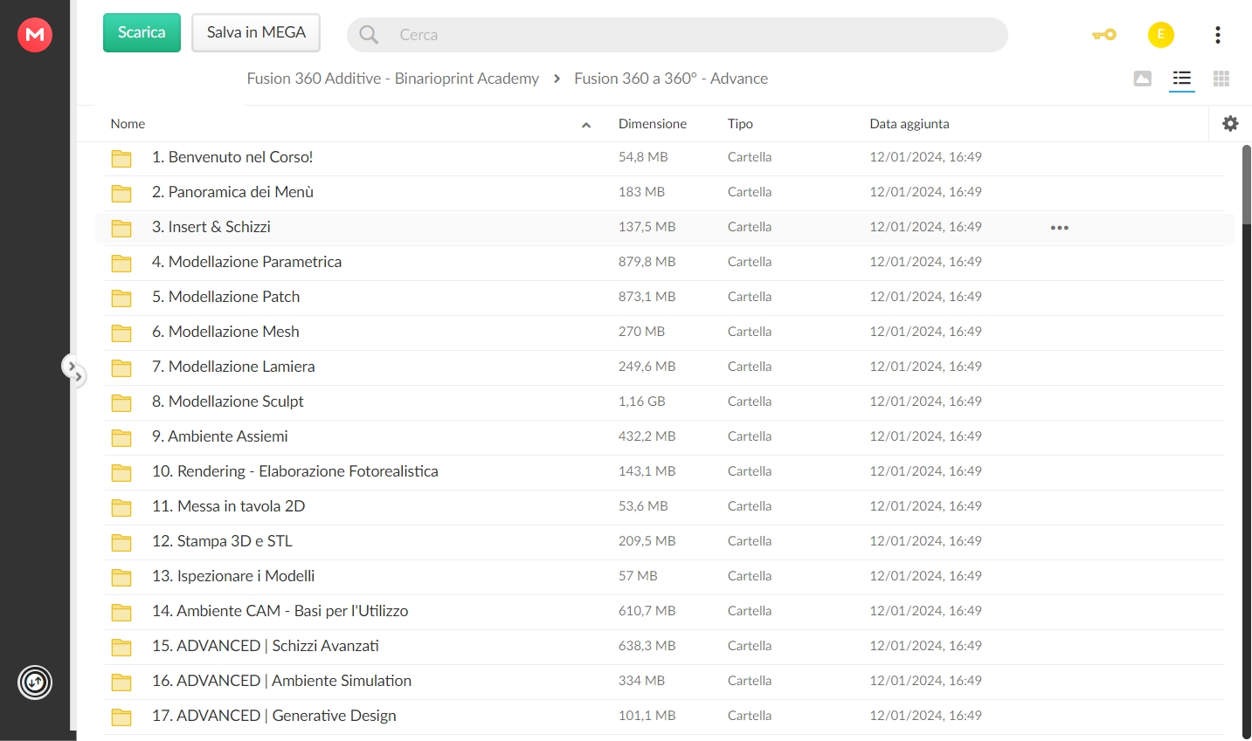Sort by Data aggiunta column header

(x=910, y=124)
